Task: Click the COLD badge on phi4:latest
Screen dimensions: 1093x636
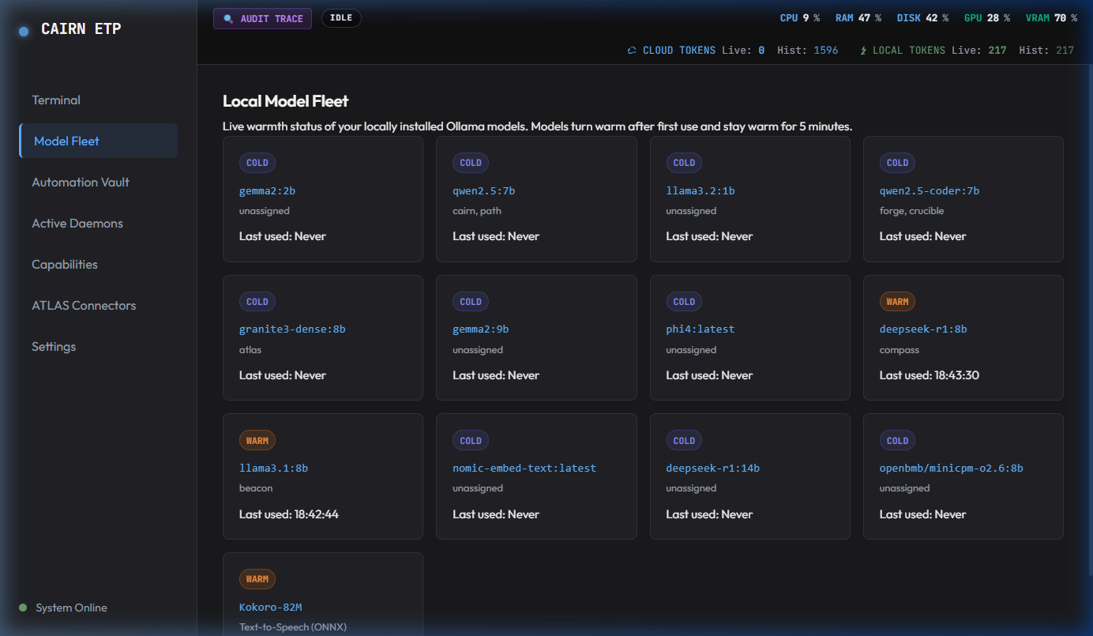Action: pos(684,302)
